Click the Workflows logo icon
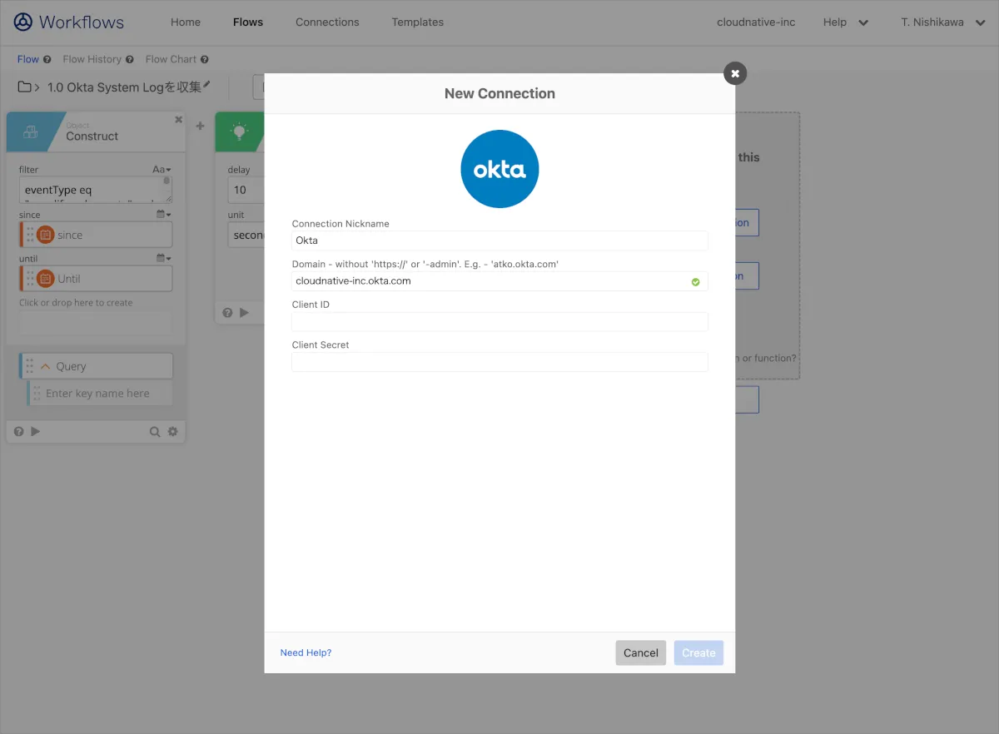The height and width of the screenshot is (734, 999). coord(23,22)
